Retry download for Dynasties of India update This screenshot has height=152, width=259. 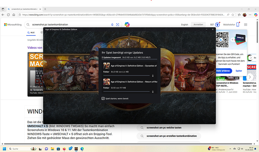[x=153, y=76]
